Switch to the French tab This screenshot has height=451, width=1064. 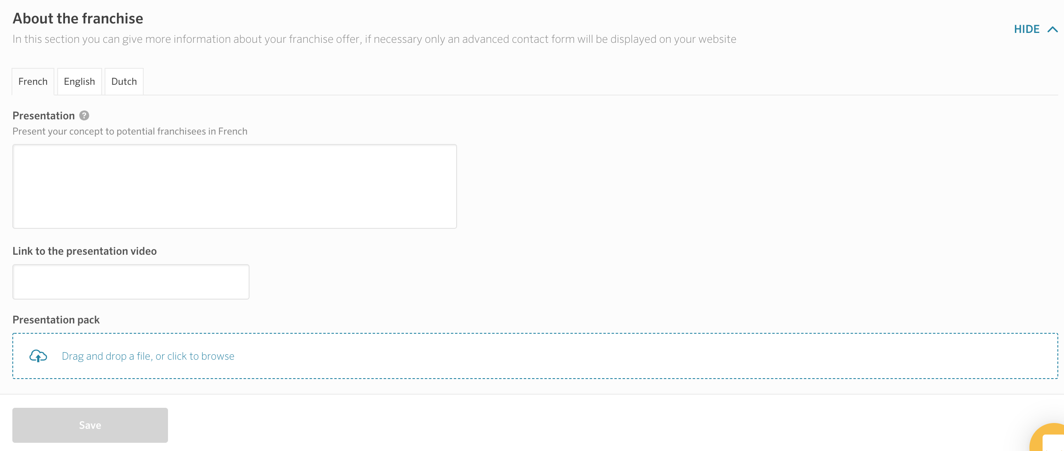tap(33, 82)
